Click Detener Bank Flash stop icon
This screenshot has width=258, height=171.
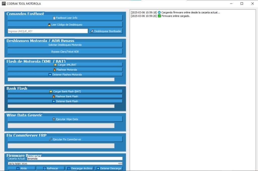click(54, 101)
